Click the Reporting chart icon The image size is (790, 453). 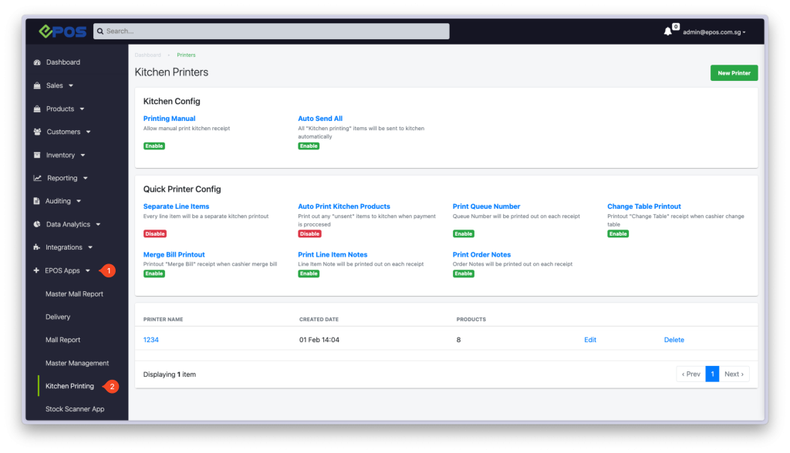(x=37, y=178)
